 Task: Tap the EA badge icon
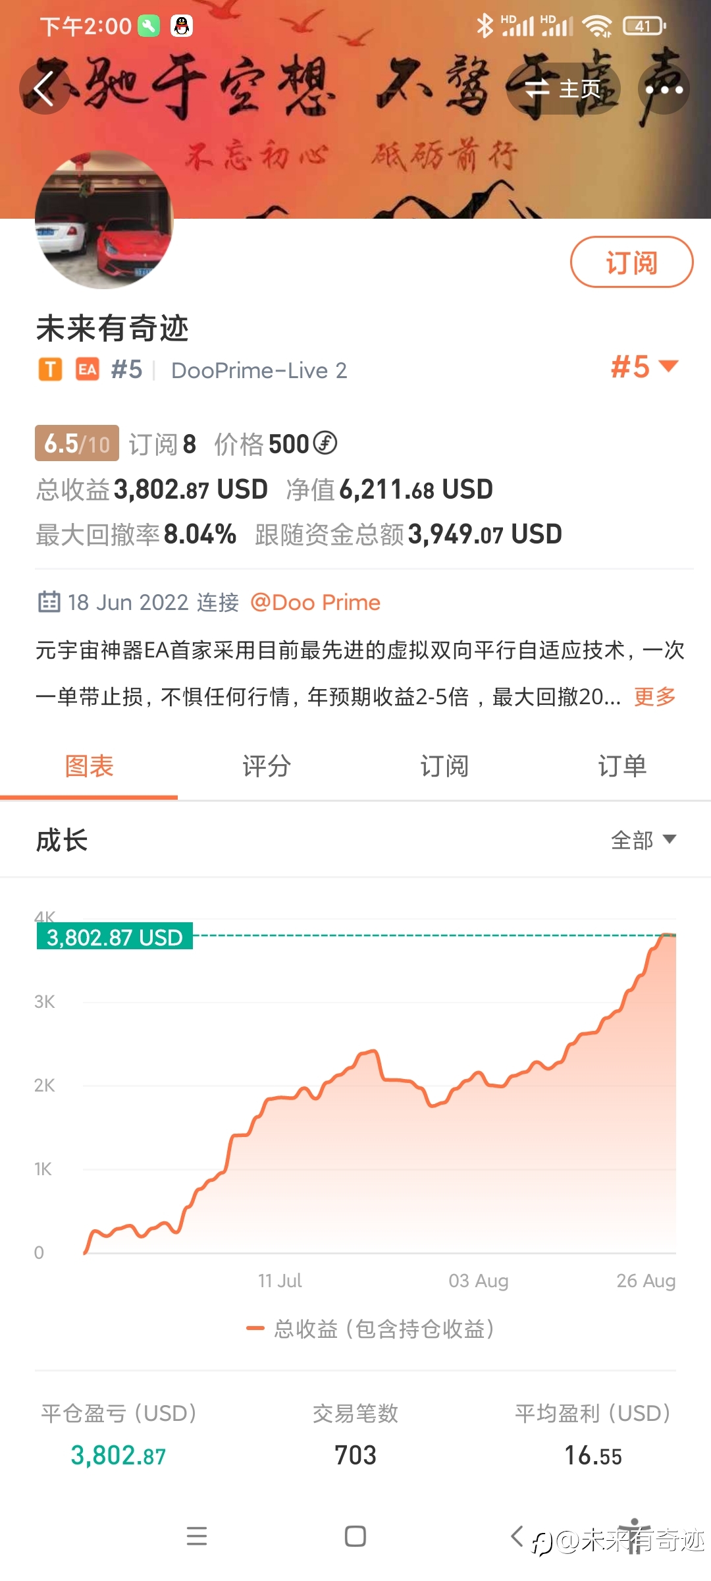[x=88, y=370]
